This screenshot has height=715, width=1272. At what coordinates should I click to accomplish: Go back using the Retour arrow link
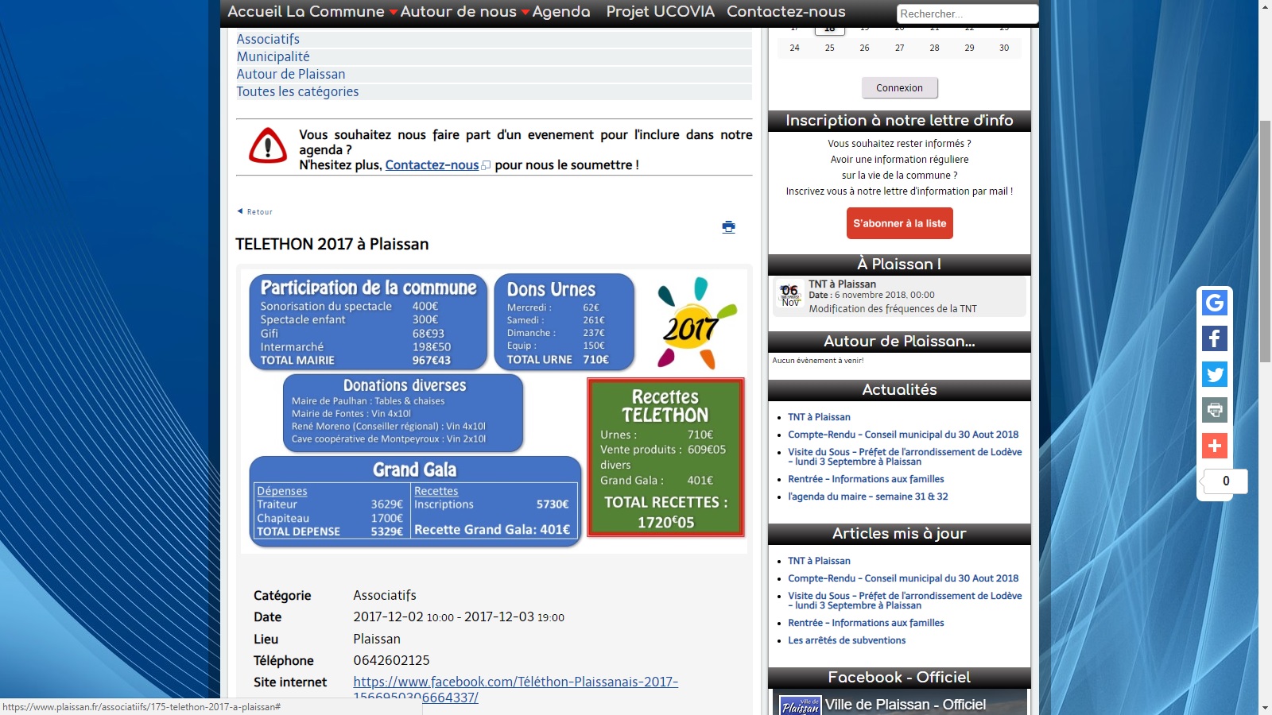(255, 211)
